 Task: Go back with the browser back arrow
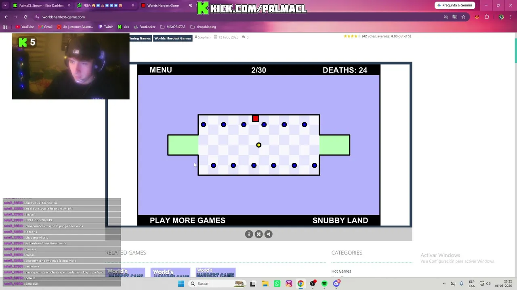6,17
